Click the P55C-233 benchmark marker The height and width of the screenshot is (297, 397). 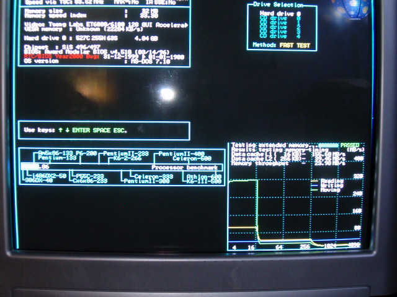tap(90, 176)
